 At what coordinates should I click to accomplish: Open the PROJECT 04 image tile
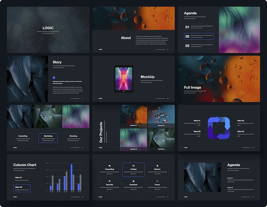(161, 140)
